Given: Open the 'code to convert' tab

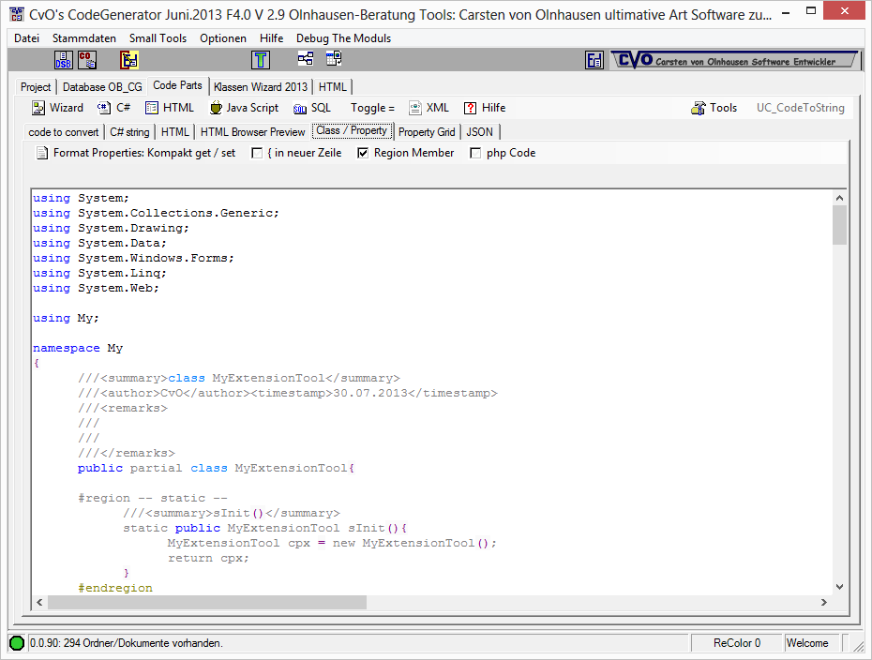Looking at the screenshot, I should point(64,132).
